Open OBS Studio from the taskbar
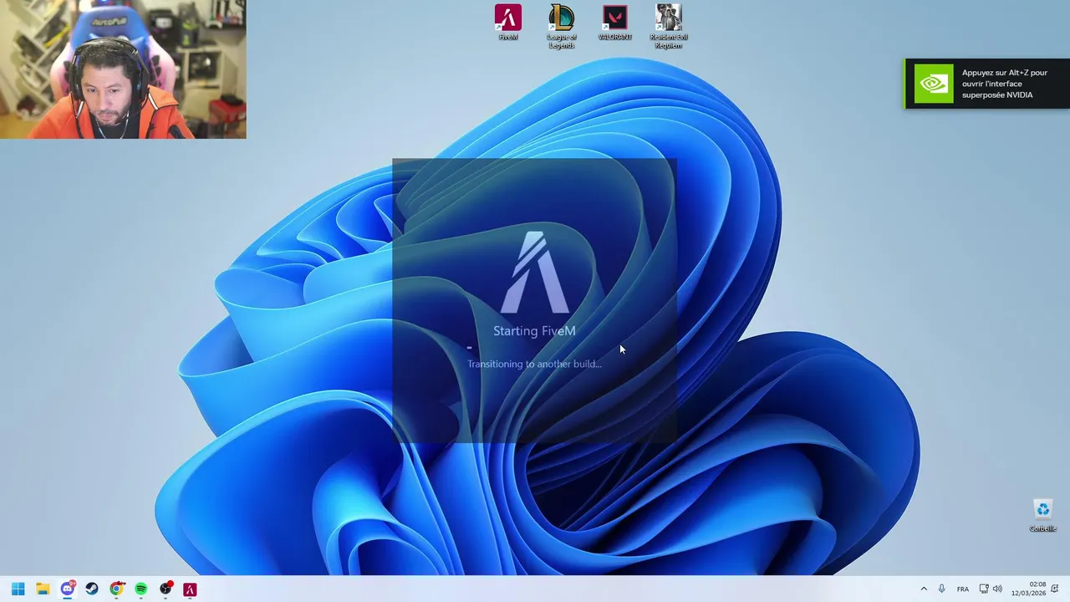 tap(166, 589)
